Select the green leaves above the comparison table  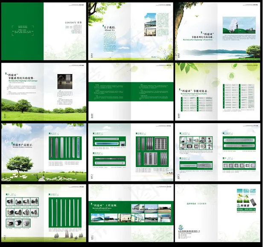click(188, 67)
